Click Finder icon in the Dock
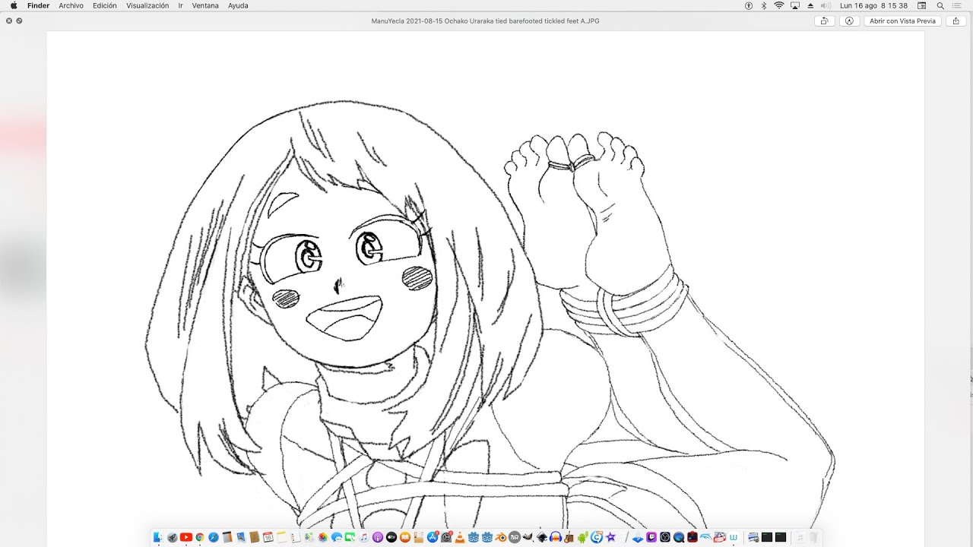The width and height of the screenshot is (973, 547). tap(158, 537)
